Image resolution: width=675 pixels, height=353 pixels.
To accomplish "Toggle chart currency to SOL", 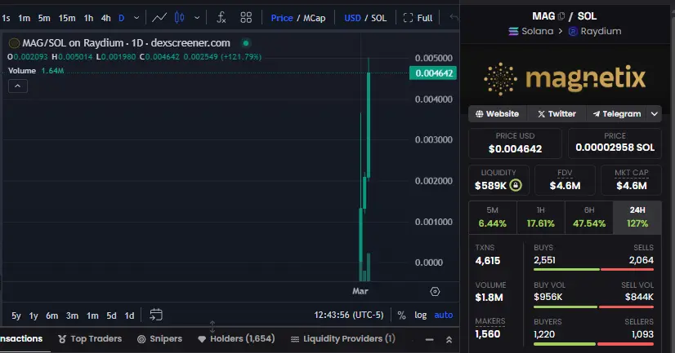I will (379, 18).
